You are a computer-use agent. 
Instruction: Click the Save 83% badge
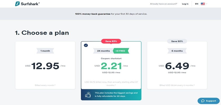coord(111,41)
